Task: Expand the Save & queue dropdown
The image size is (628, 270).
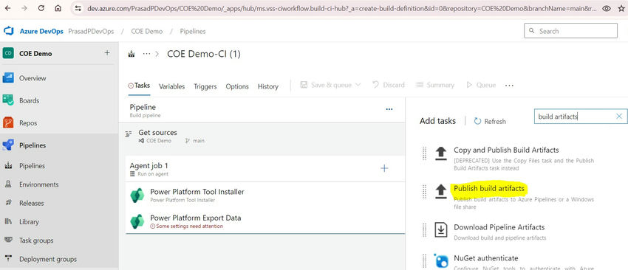Action: tap(358, 85)
